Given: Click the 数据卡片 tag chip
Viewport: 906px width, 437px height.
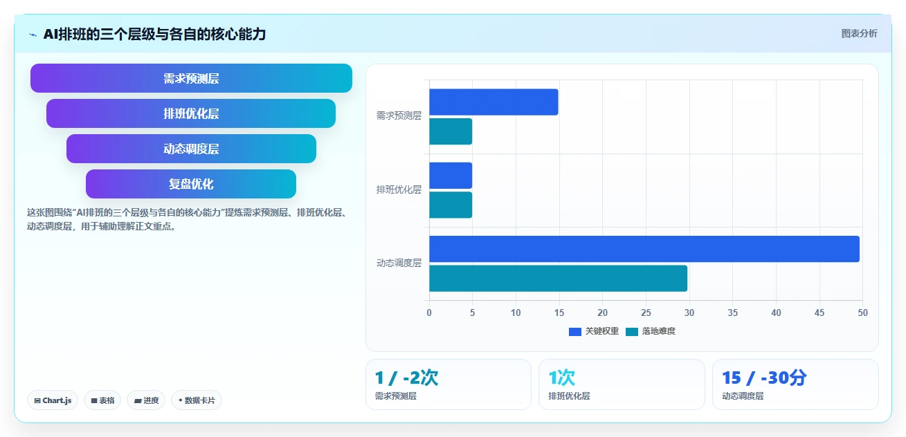Looking at the screenshot, I should 197,400.
